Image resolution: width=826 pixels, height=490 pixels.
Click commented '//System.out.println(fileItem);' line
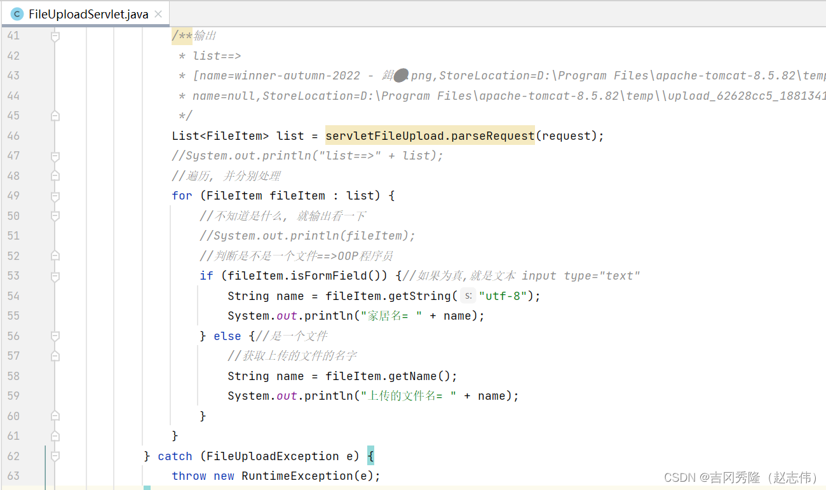coord(308,236)
